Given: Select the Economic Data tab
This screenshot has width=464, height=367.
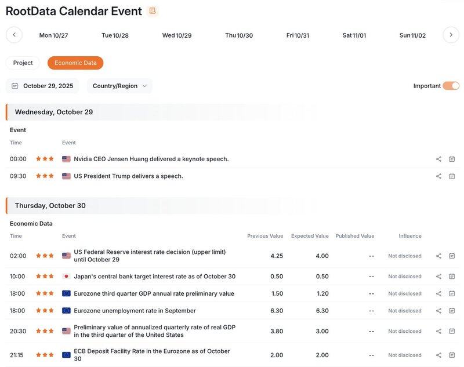Looking at the screenshot, I should pos(75,63).
